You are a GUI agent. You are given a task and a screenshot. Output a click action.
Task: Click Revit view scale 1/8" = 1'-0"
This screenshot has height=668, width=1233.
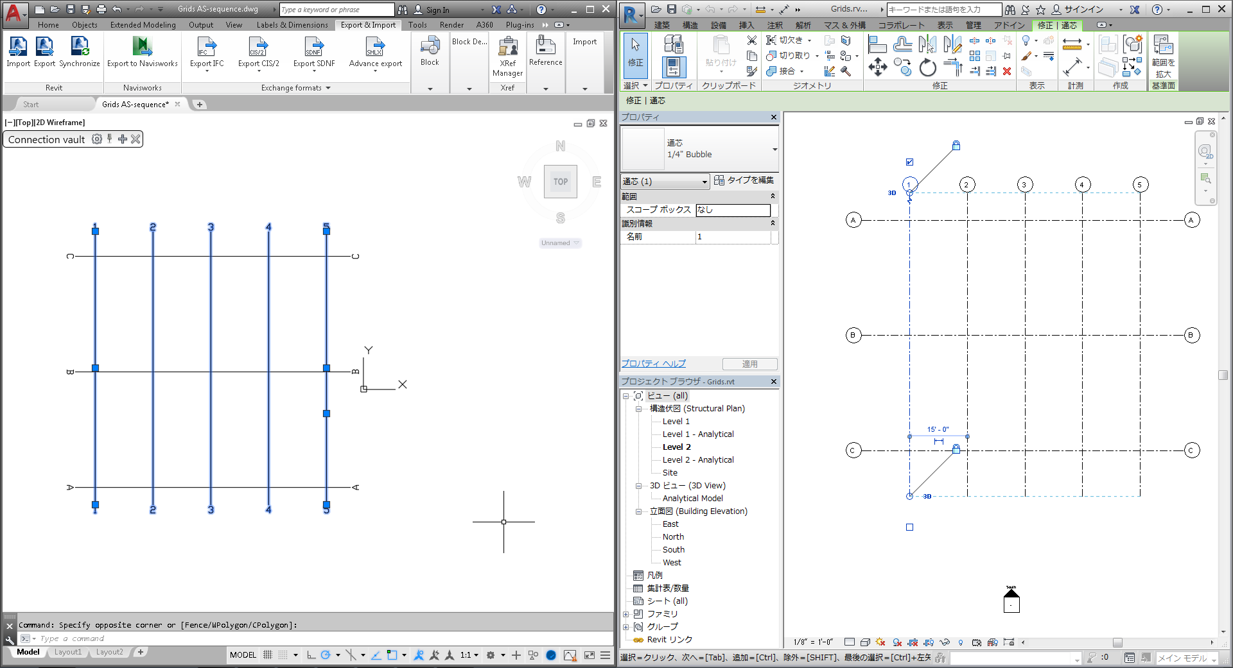tap(813, 642)
